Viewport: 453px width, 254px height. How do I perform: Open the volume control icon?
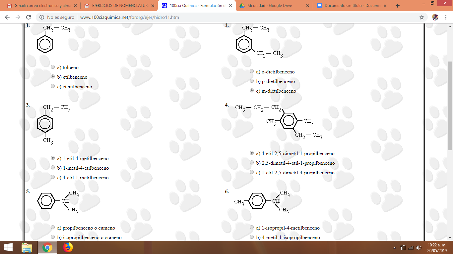(419, 248)
